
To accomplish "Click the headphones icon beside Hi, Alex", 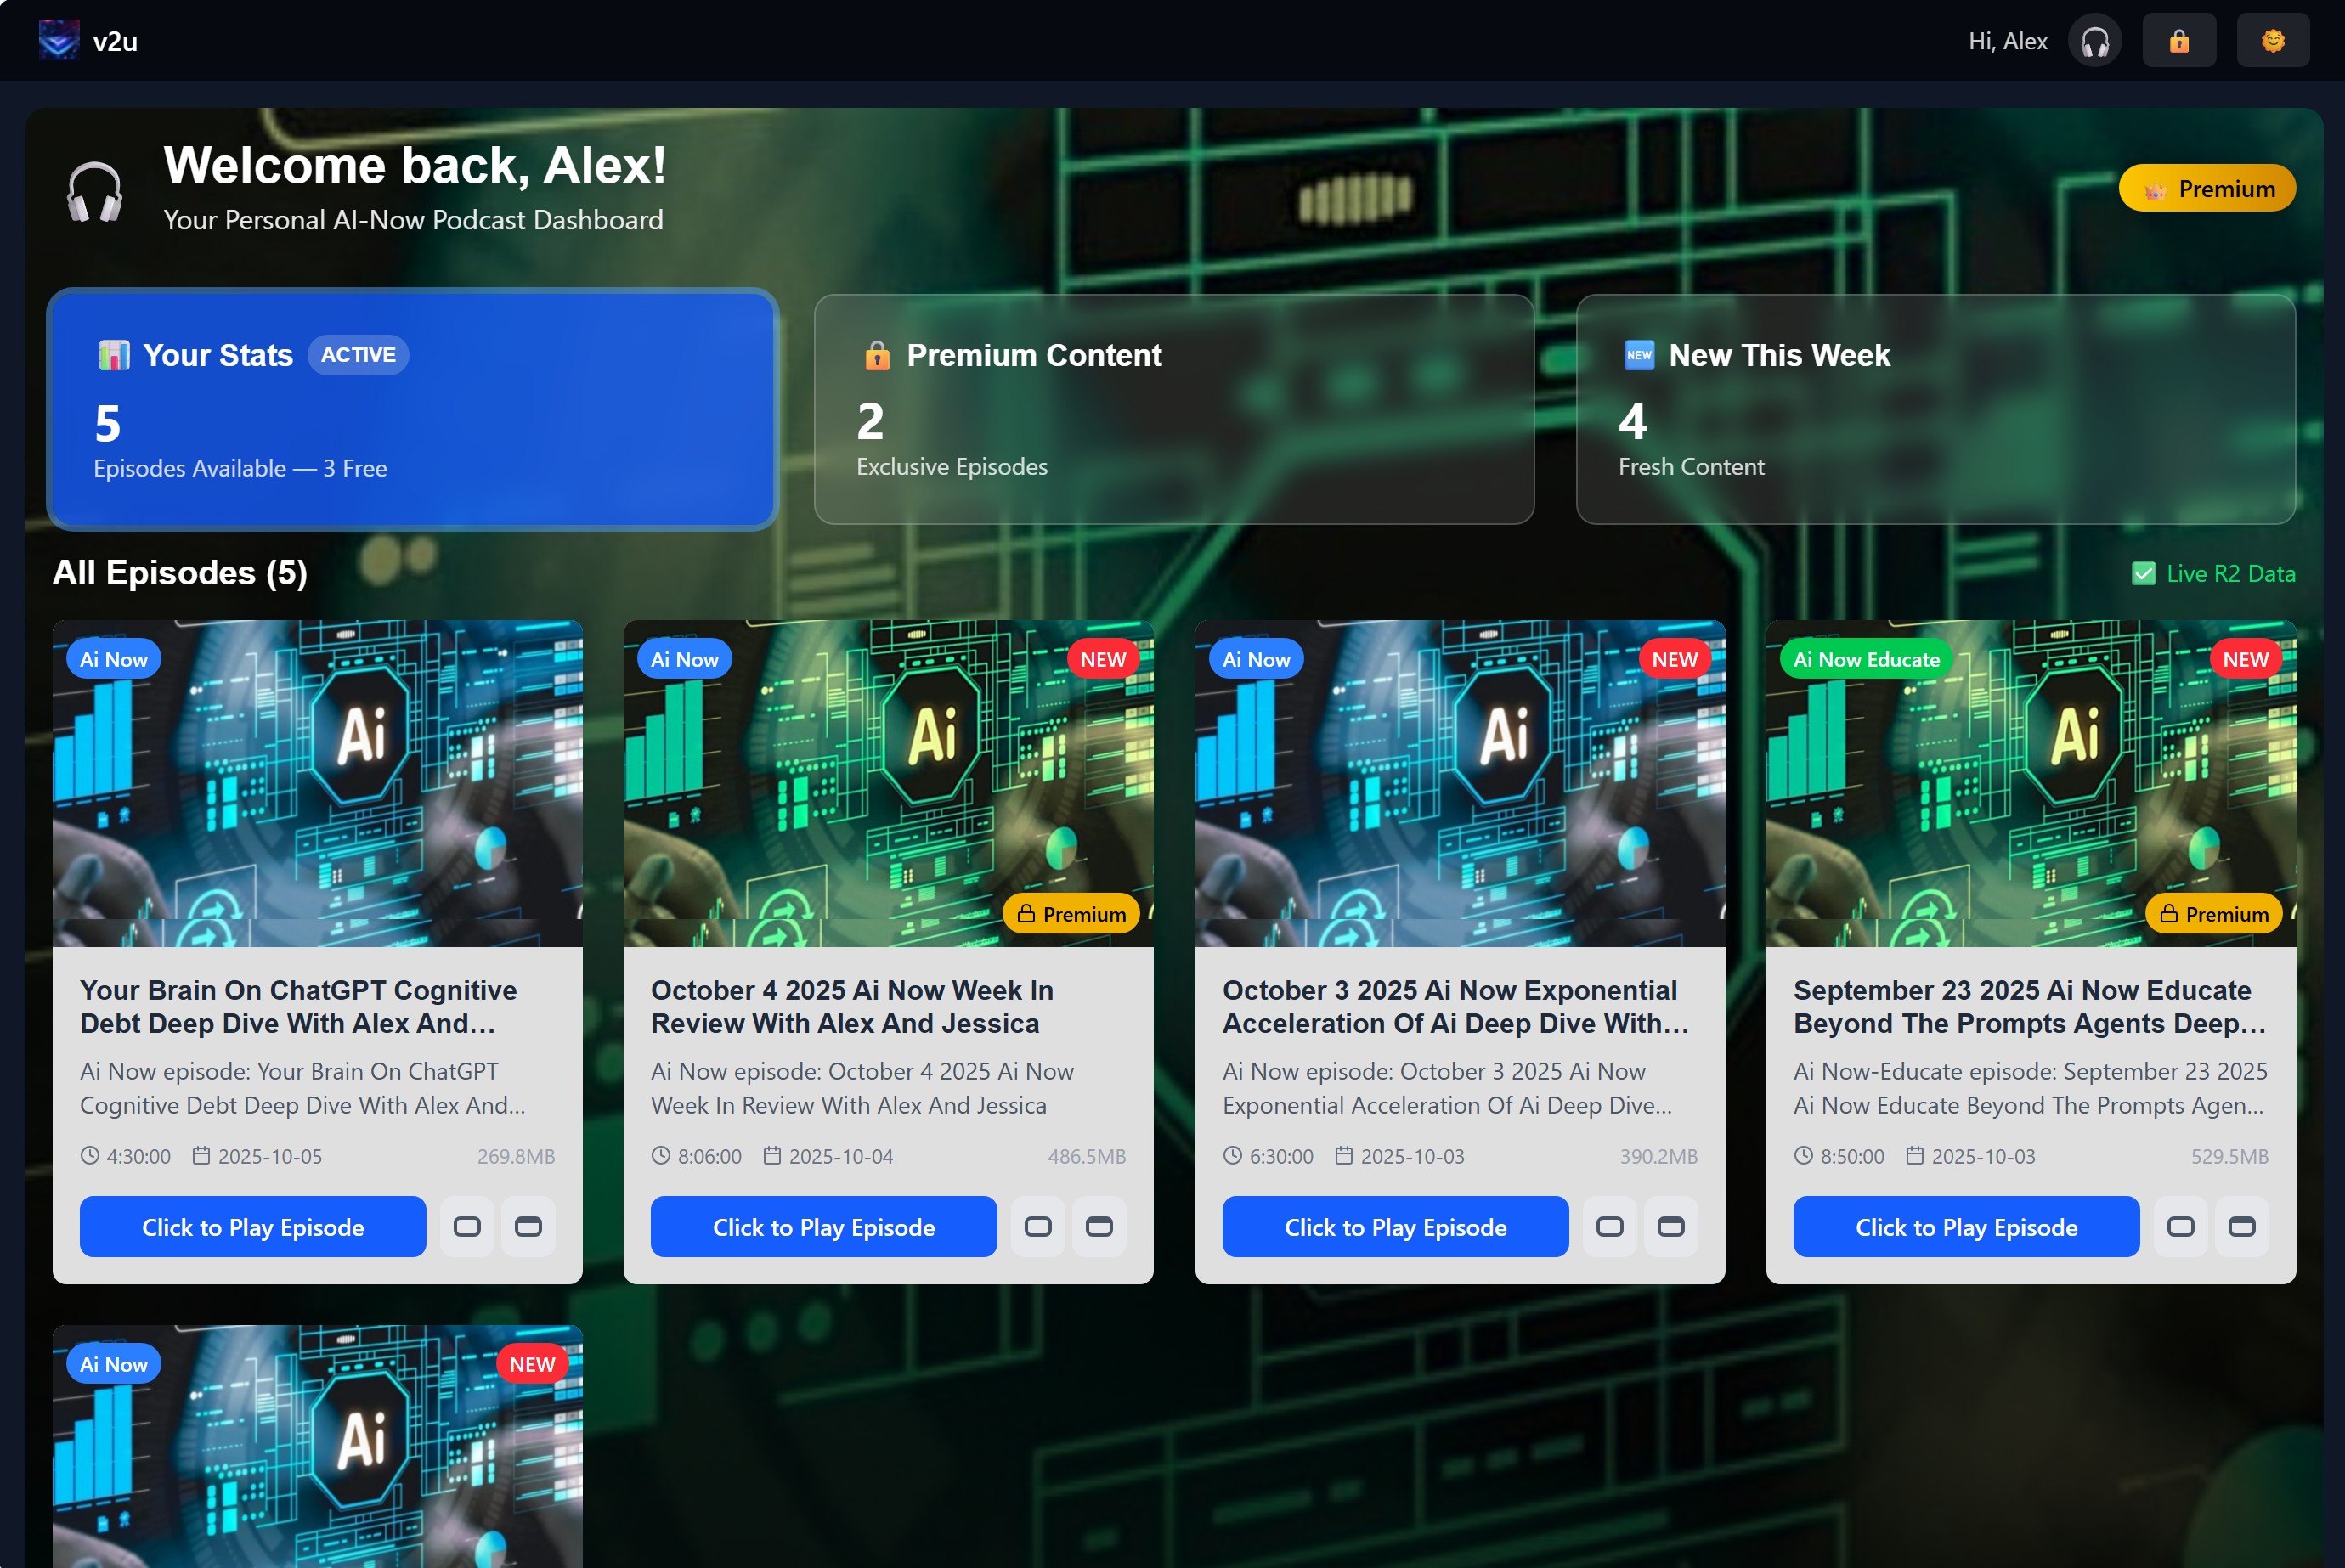I will click(2094, 41).
